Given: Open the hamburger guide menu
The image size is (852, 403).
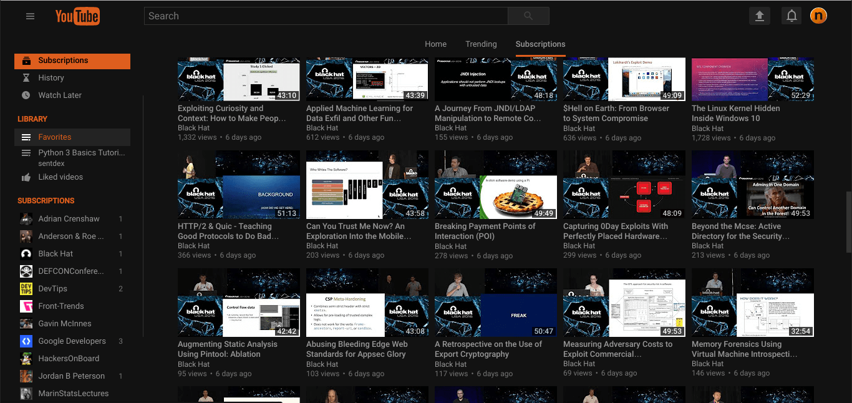Looking at the screenshot, I should (30, 16).
